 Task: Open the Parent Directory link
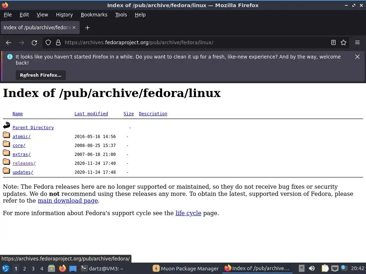pyautogui.click(x=33, y=128)
